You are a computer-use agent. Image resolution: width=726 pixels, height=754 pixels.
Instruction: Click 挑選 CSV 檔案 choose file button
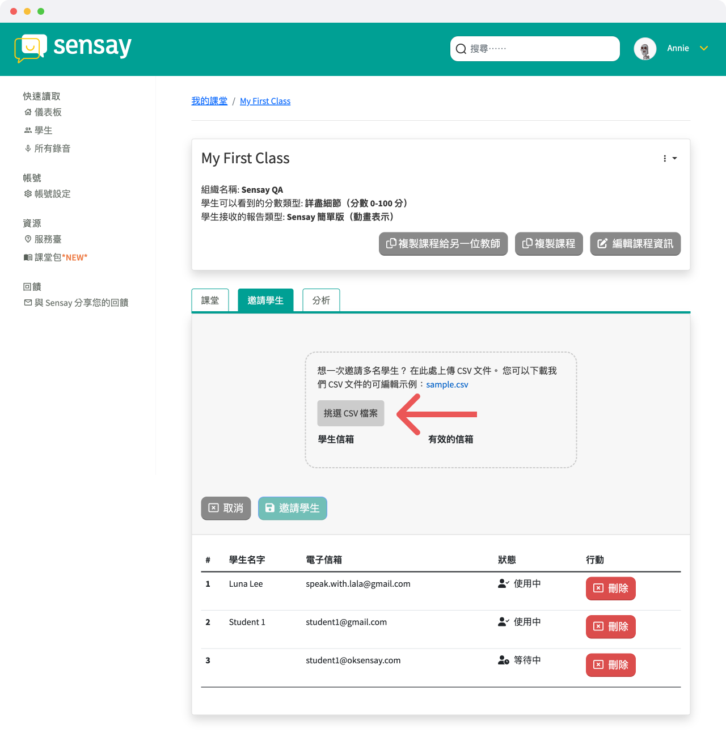coord(351,413)
